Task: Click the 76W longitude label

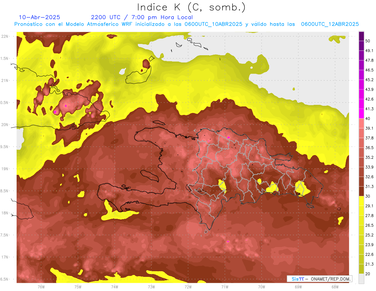Action: click(x=41, y=287)
